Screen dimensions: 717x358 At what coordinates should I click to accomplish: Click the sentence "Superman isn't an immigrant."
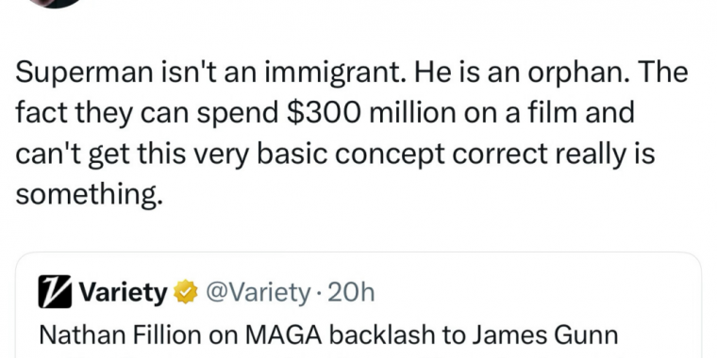click(210, 73)
